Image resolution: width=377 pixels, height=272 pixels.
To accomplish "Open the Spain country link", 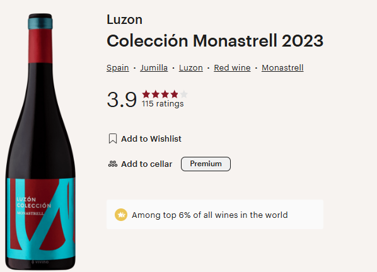I will pos(118,68).
